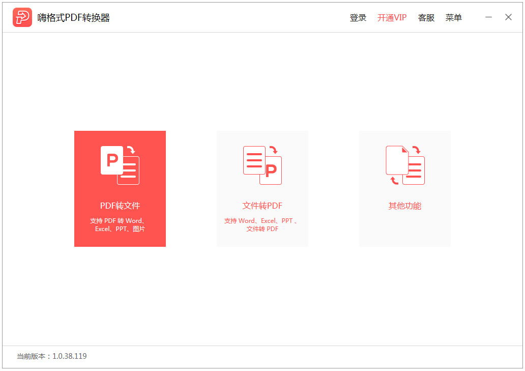Open the 文件转PDF conversion feature
525x371 pixels.
262,189
